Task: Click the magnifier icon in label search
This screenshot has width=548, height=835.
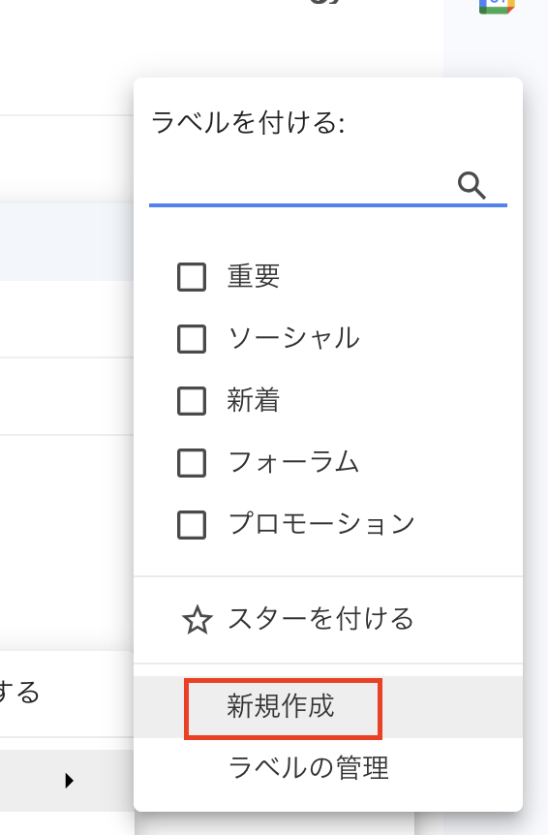Action: click(472, 186)
